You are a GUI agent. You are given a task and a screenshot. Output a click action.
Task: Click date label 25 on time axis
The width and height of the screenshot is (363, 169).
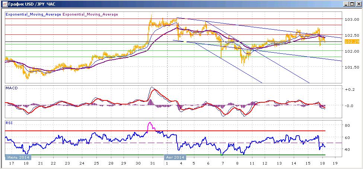[96, 163]
